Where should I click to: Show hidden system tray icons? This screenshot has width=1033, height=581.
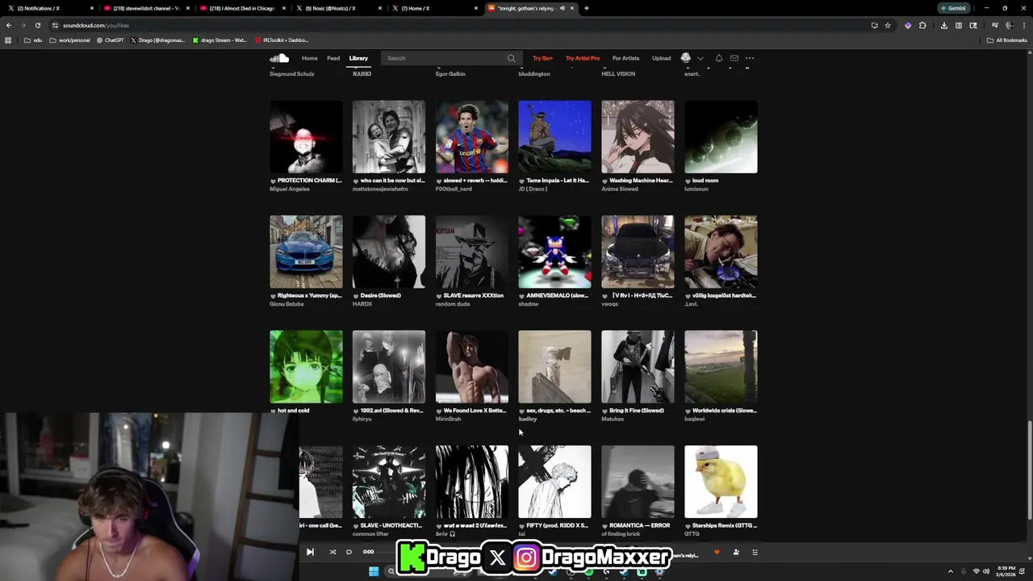pyautogui.click(x=950, y=571)
